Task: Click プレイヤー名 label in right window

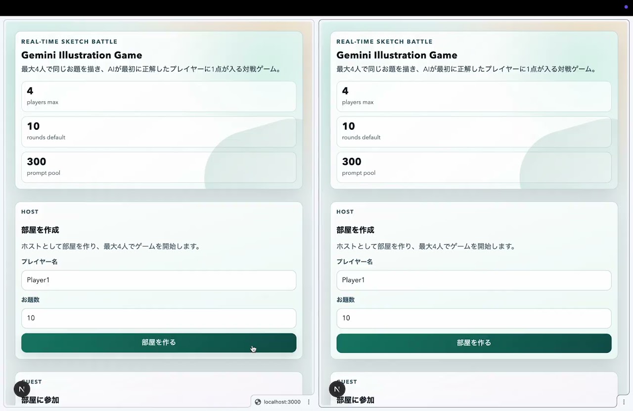Action: 355,262
